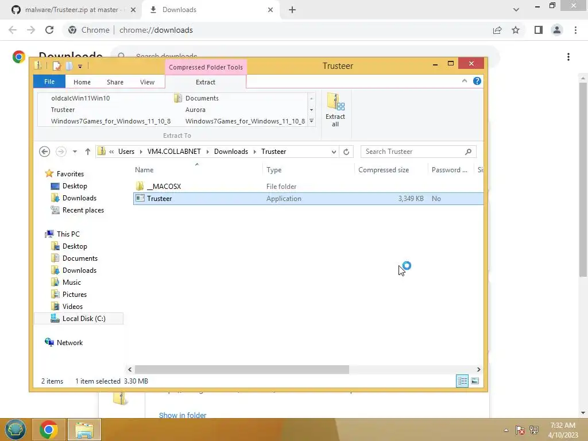Click the Properties quick access toolbar icon

coord(57,66)
